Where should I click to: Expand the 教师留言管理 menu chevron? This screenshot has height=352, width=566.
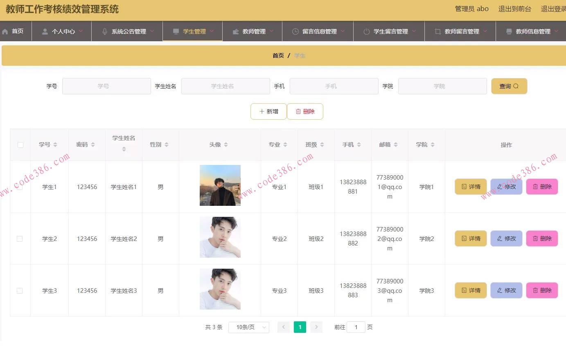[485, 31]
